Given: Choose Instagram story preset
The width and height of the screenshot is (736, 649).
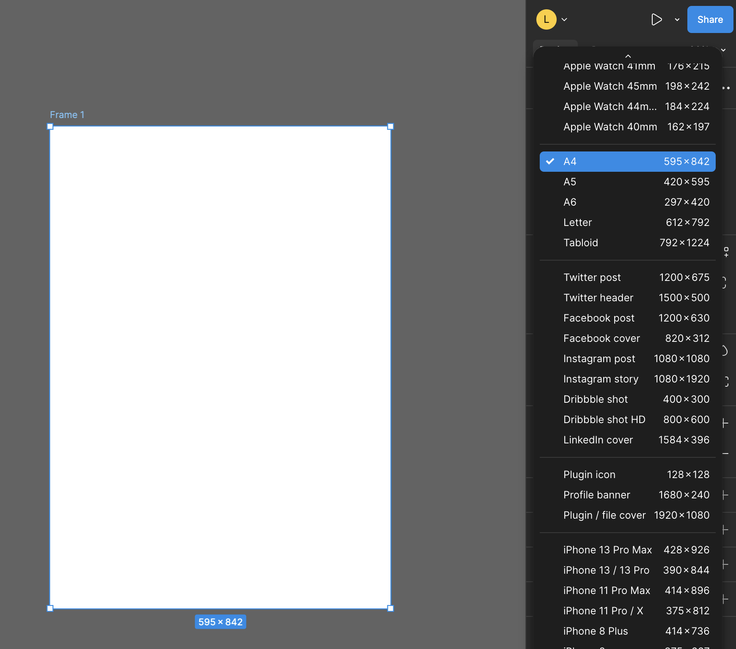Looking at the screenshot, I should (x=628, y=379).
